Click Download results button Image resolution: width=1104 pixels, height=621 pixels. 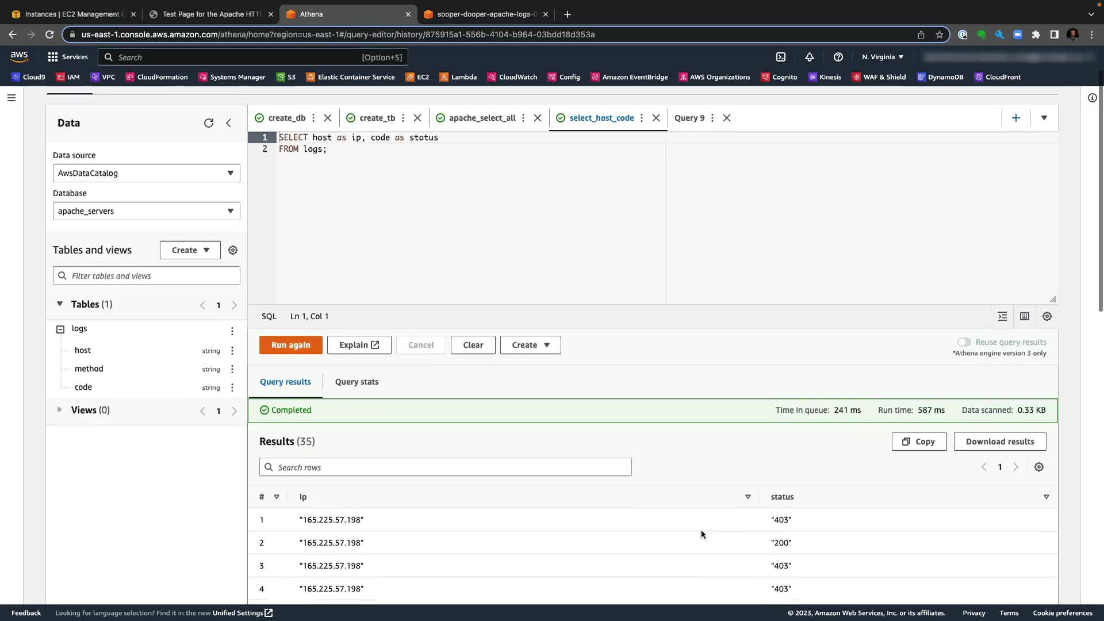[999, 442]
